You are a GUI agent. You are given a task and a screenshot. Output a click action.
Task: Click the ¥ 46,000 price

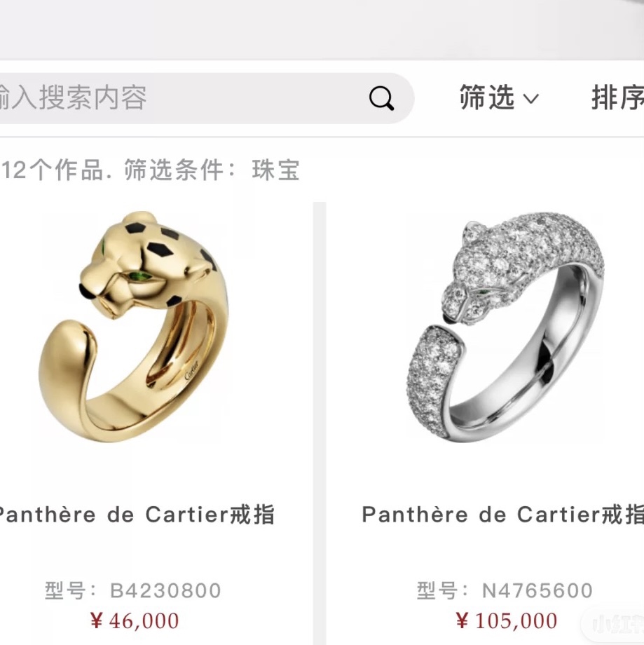click(x=135, y=620)
